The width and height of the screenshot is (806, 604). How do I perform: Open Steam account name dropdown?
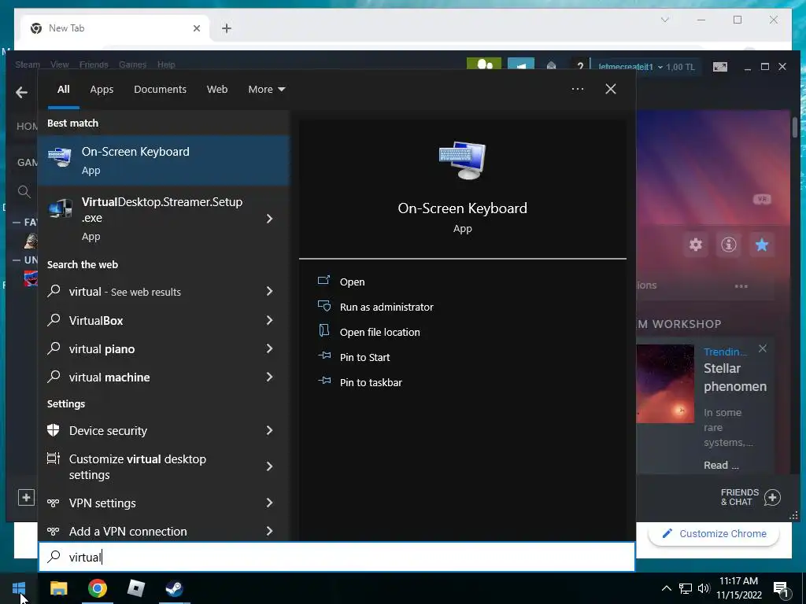pyautogui.click(x=630, y=67)
